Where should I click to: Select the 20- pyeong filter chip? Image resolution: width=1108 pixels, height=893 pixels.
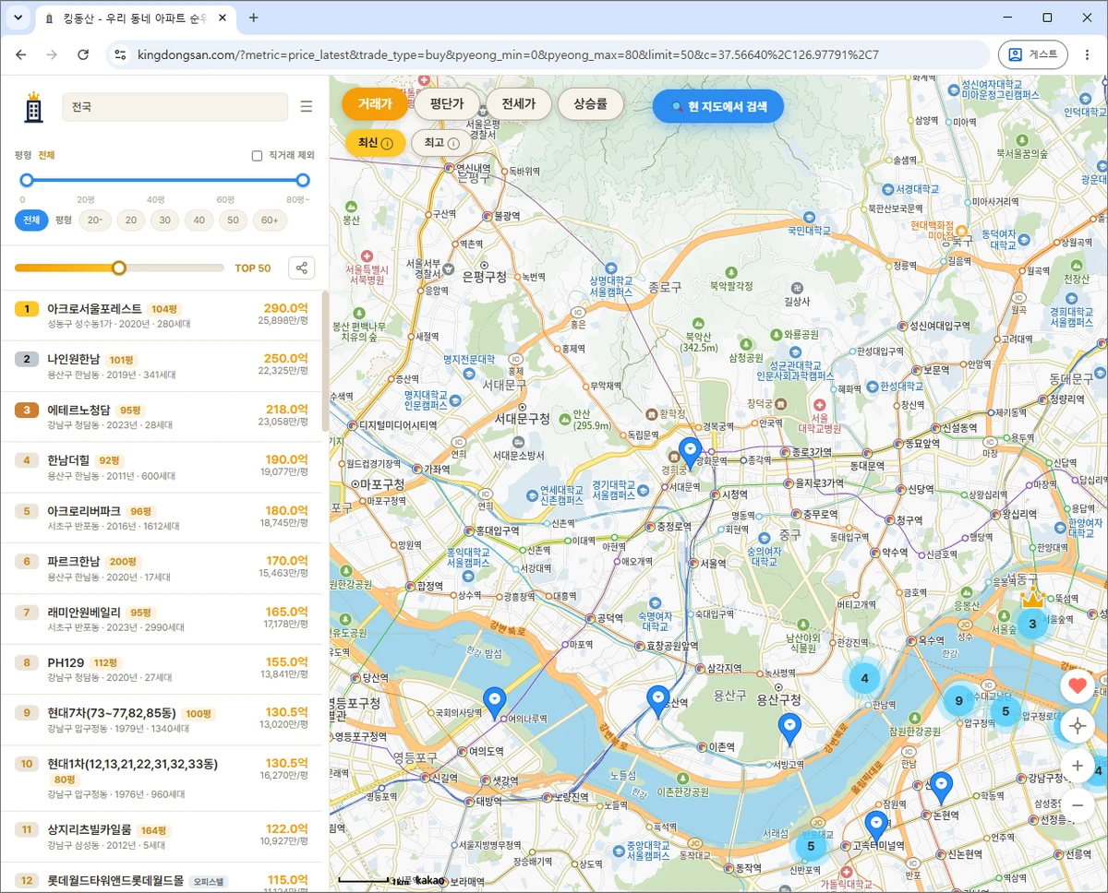(x=95, y=220)
